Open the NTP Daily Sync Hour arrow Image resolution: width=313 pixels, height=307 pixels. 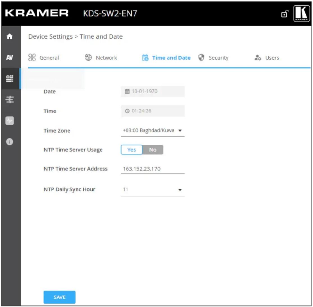(180, 190)
